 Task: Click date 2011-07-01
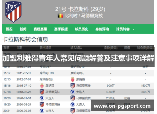(x=24, y=73)
